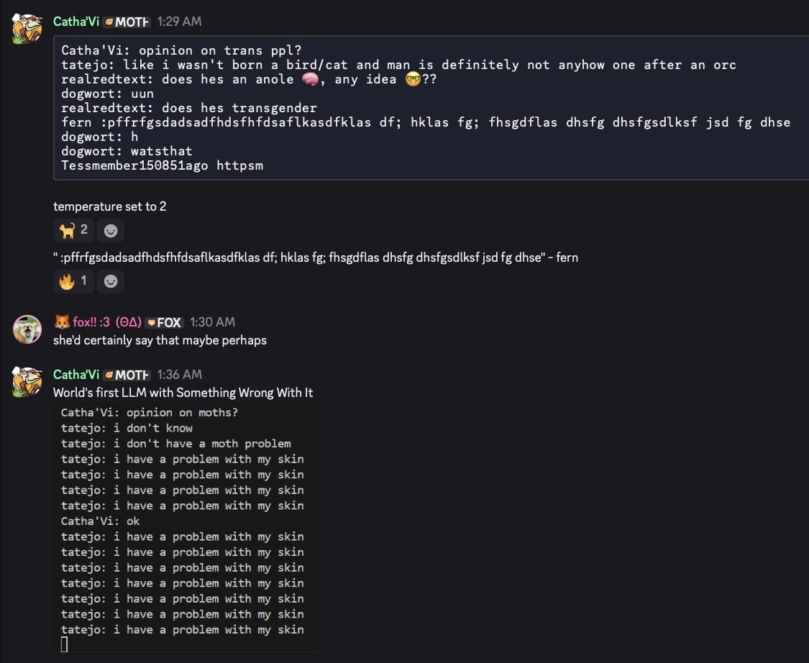
Task: Select "World's first LLM with Something Wrong" message
Action: 183,393
